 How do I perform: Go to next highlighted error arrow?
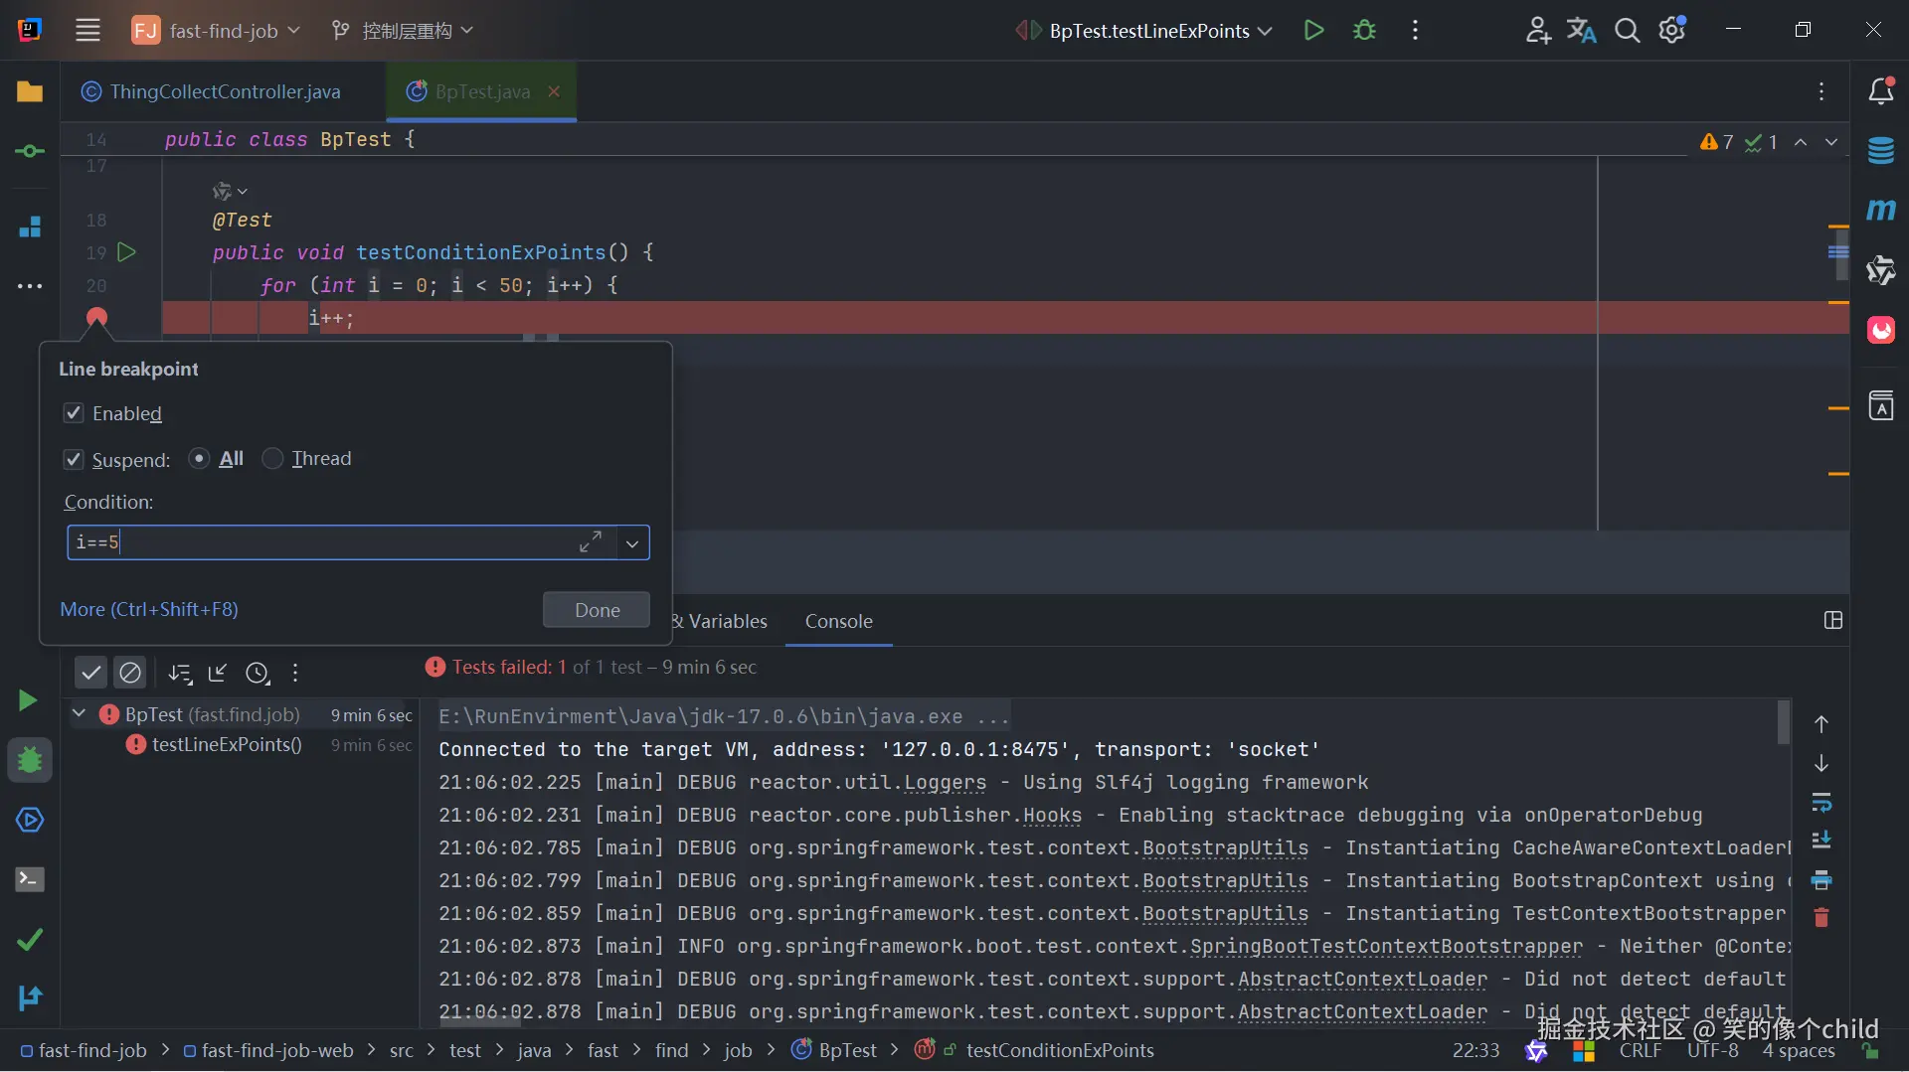click(x=1831, y=142)
